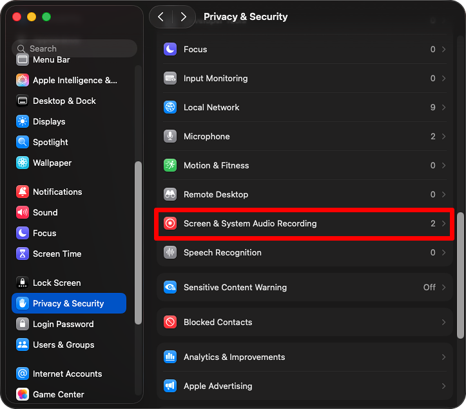
Task: Expand the Local Network row chevron
Action: [x=443, y=107]
